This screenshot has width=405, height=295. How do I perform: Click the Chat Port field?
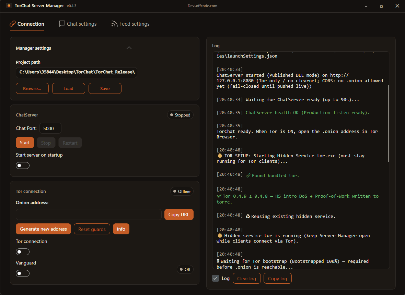click(50, 128)
